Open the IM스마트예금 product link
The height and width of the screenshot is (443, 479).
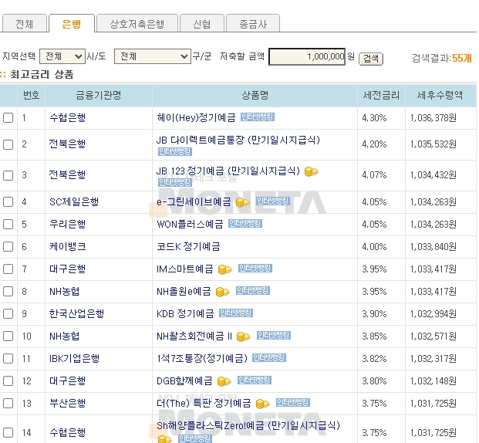coord(185,269)
